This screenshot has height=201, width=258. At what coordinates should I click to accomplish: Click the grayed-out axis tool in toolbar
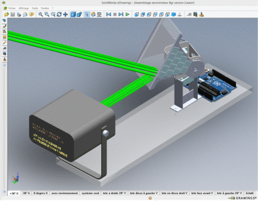click(x=180, y=14)
